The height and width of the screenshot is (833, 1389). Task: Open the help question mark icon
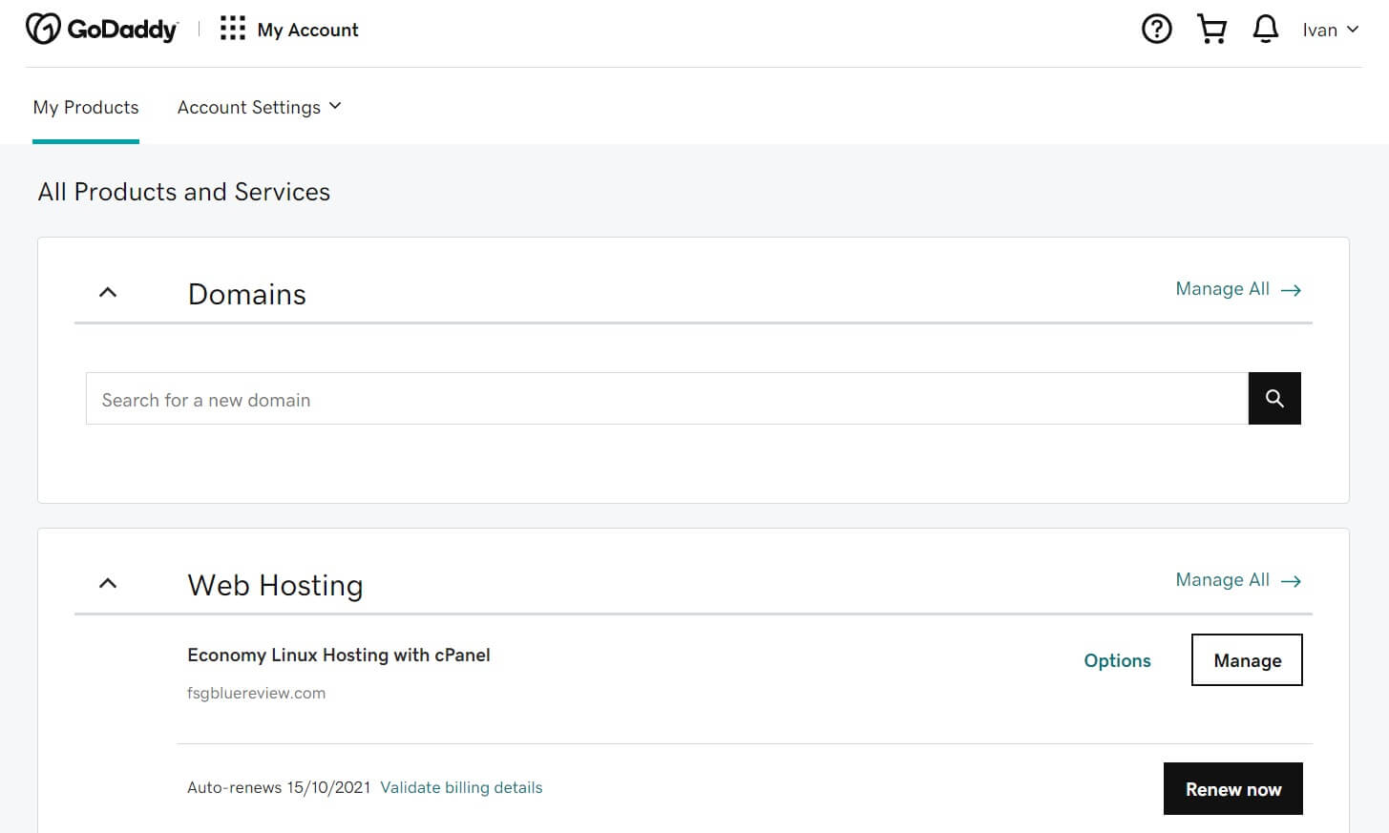[1156, 29]
